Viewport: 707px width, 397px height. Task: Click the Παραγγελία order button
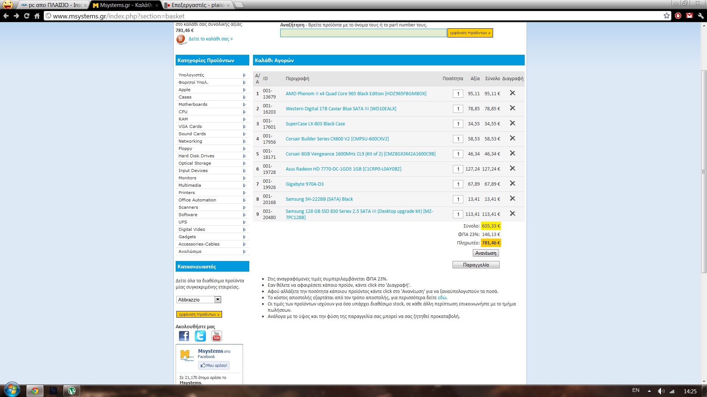476,265
